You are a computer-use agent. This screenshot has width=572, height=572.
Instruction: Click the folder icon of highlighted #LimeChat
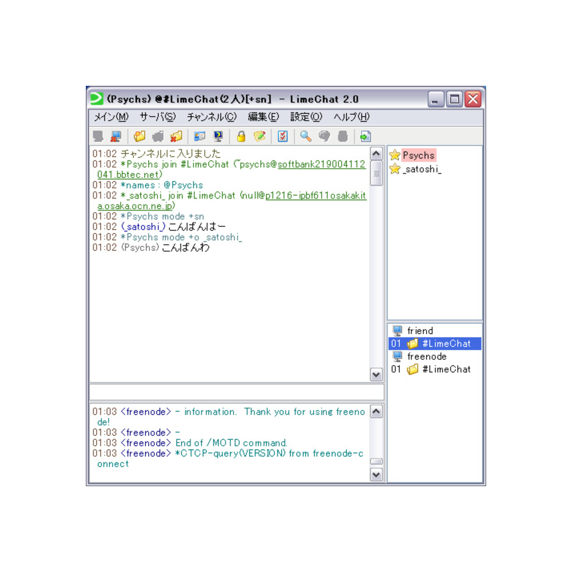413,344
